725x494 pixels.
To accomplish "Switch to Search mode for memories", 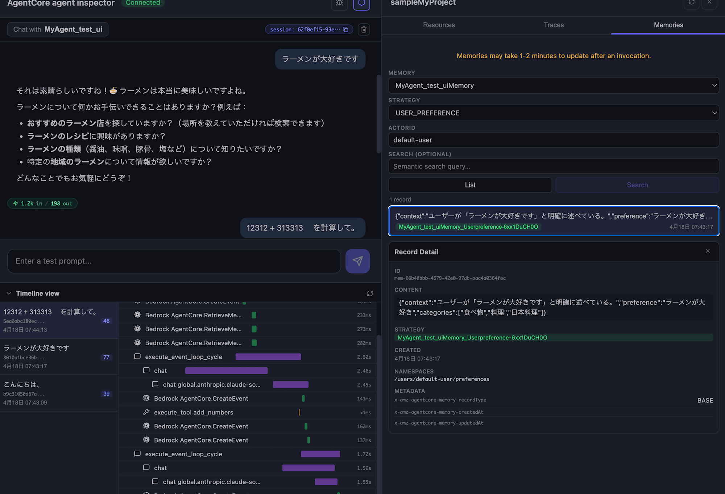I will tap(637, 185).
